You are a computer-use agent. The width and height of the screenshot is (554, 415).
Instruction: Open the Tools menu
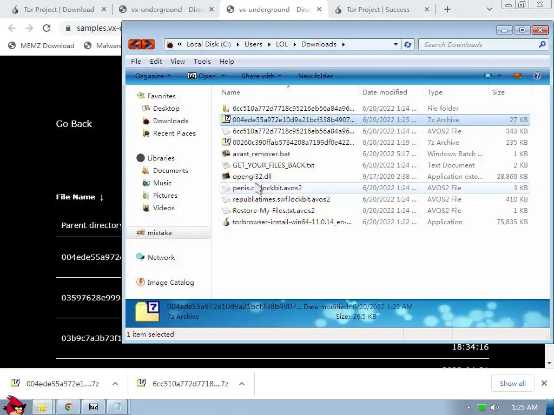click(202, 62)
